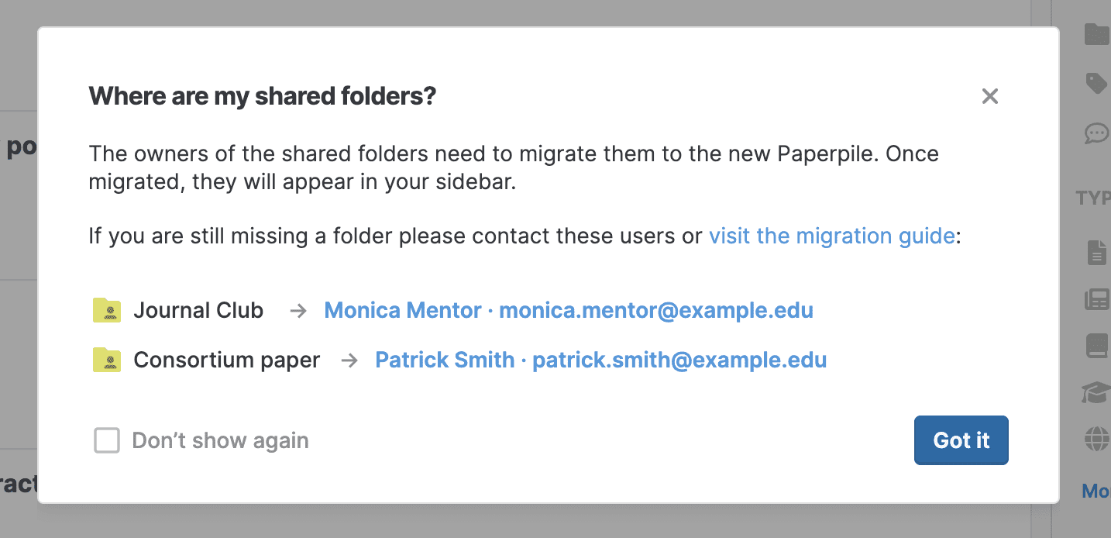
Task: Click the Journal Club folder icon
Action: 107,310
